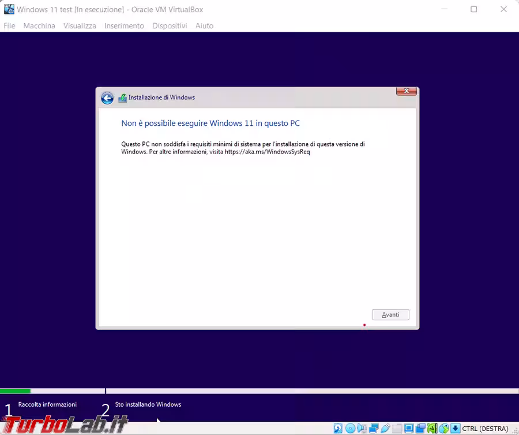Open the File menu

point(9,26)
